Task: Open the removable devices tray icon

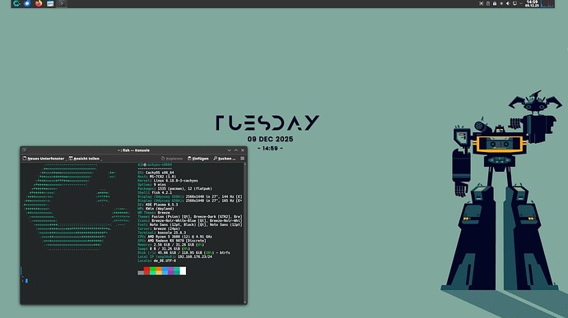Action: coord(495,3)
